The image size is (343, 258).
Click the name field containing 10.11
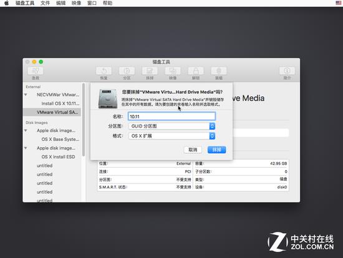171,117
